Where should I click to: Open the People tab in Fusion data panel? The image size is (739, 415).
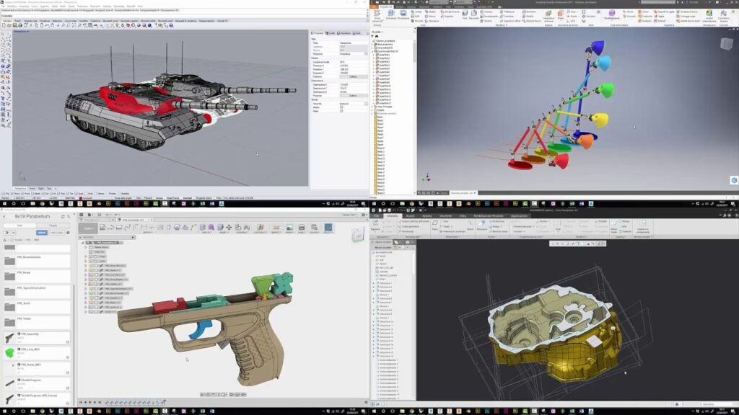tap(53, 226)
